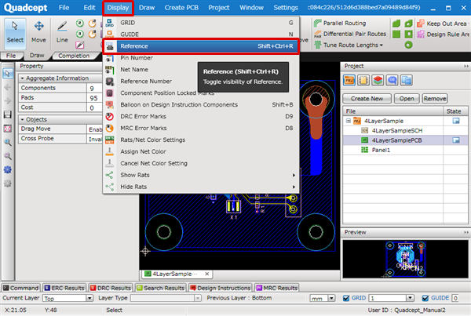471x316 pixels.
Task: Activate the Select arrow tool
Action: point(15,32)
